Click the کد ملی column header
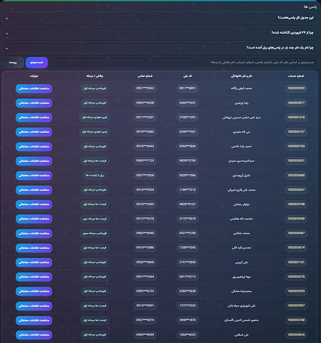Screen dimensions: 321x343 tap(188, 76)
